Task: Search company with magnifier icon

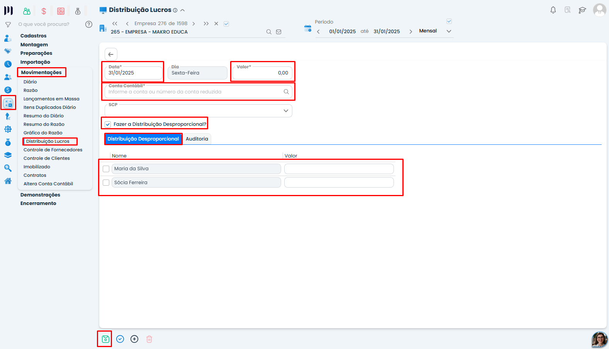Action: (269, 32)
